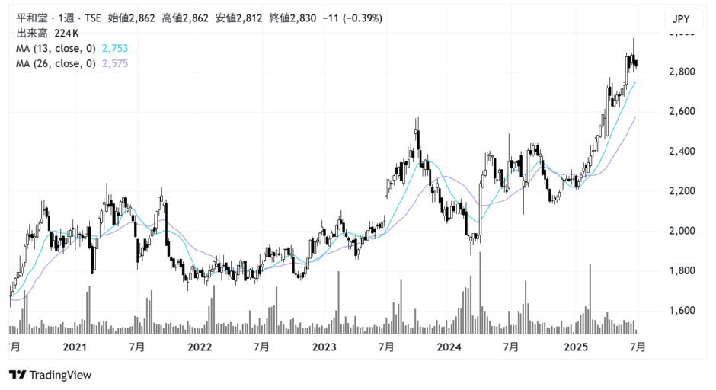Click the 2023 label on time axis
This screenshot has width=716, height=390.
pos(324,347)
